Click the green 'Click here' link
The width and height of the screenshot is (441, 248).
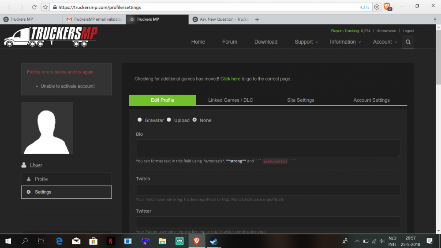230,79
